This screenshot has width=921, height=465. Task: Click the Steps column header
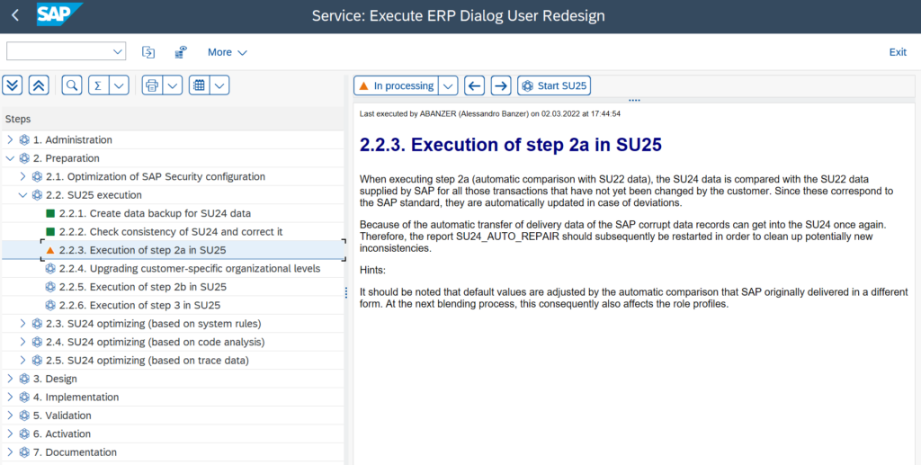point(174,119)
